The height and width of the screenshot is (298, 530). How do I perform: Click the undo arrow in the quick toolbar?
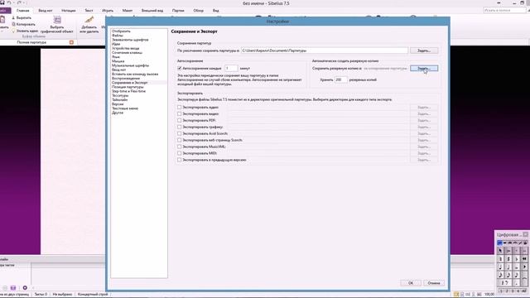pos(9,2)
